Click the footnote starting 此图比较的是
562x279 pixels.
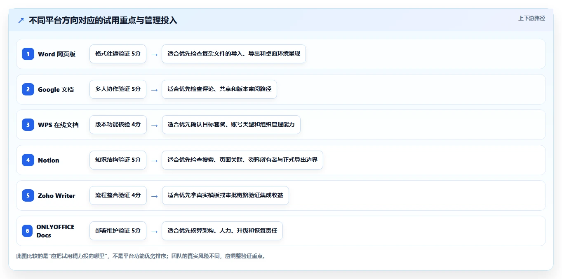click(141, 256)
